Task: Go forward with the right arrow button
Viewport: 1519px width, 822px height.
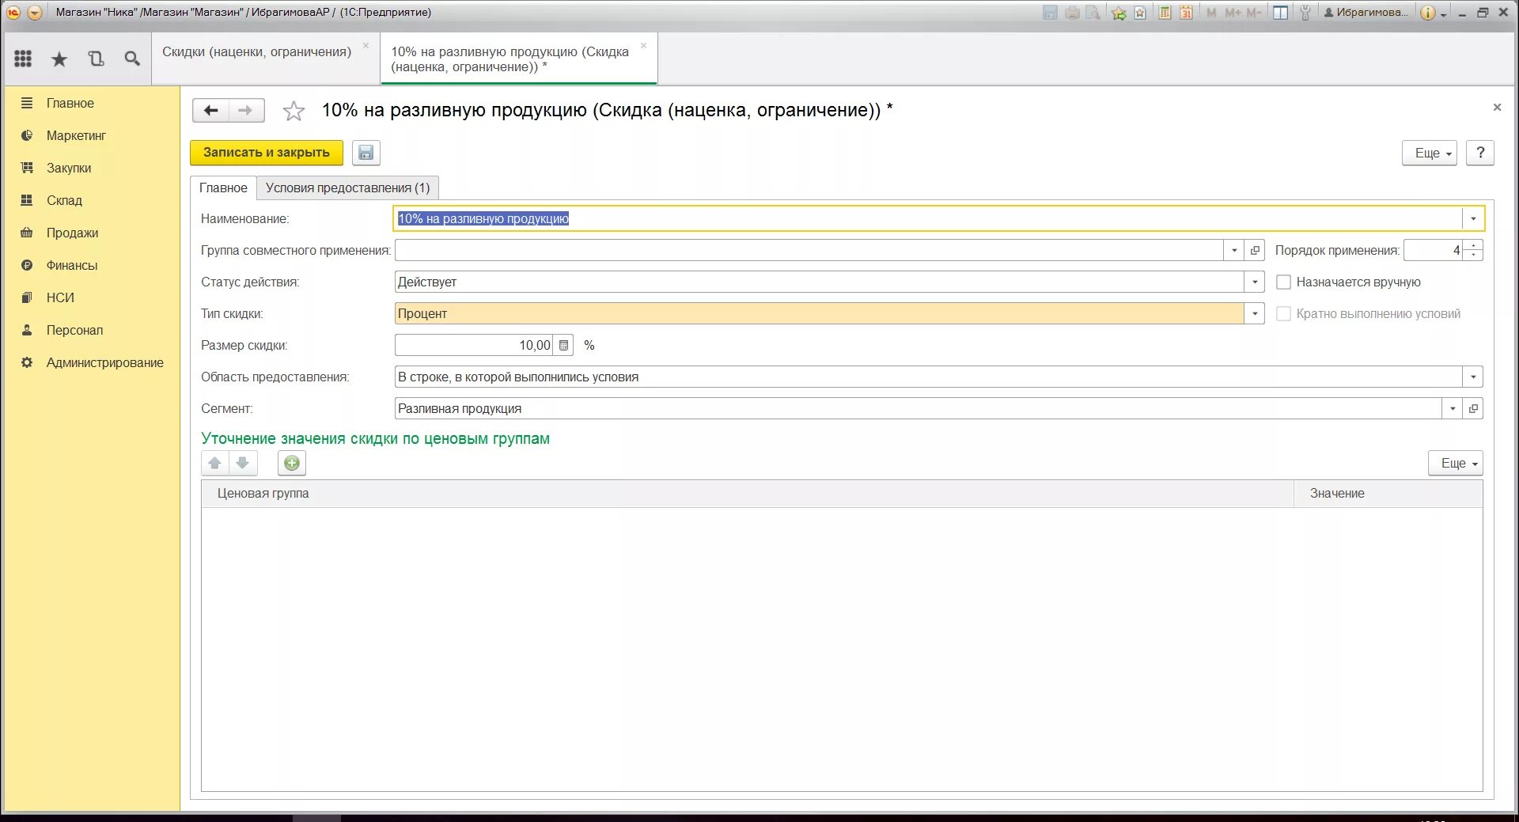Action: 246,110
